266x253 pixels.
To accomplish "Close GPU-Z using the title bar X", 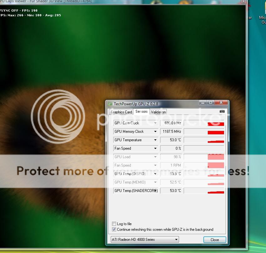I will tap(222, 103).
